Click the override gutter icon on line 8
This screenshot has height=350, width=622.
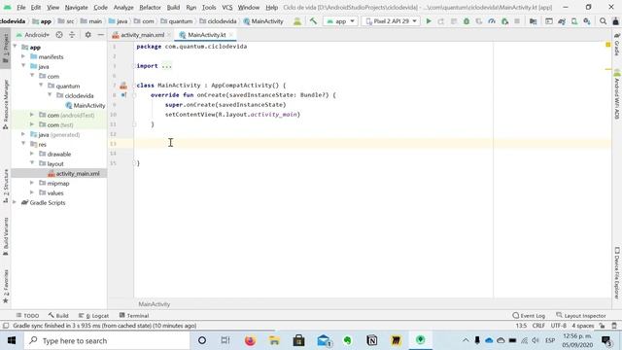point(123,95)
